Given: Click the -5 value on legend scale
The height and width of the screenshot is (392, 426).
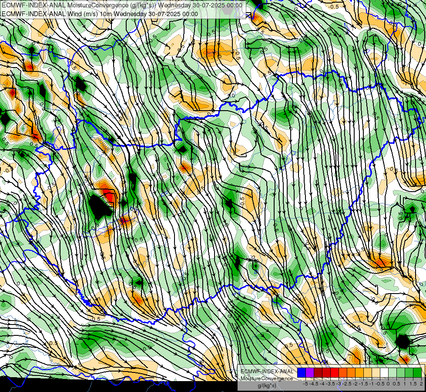Looking at the screenshot, I should [x=305, y=384].
